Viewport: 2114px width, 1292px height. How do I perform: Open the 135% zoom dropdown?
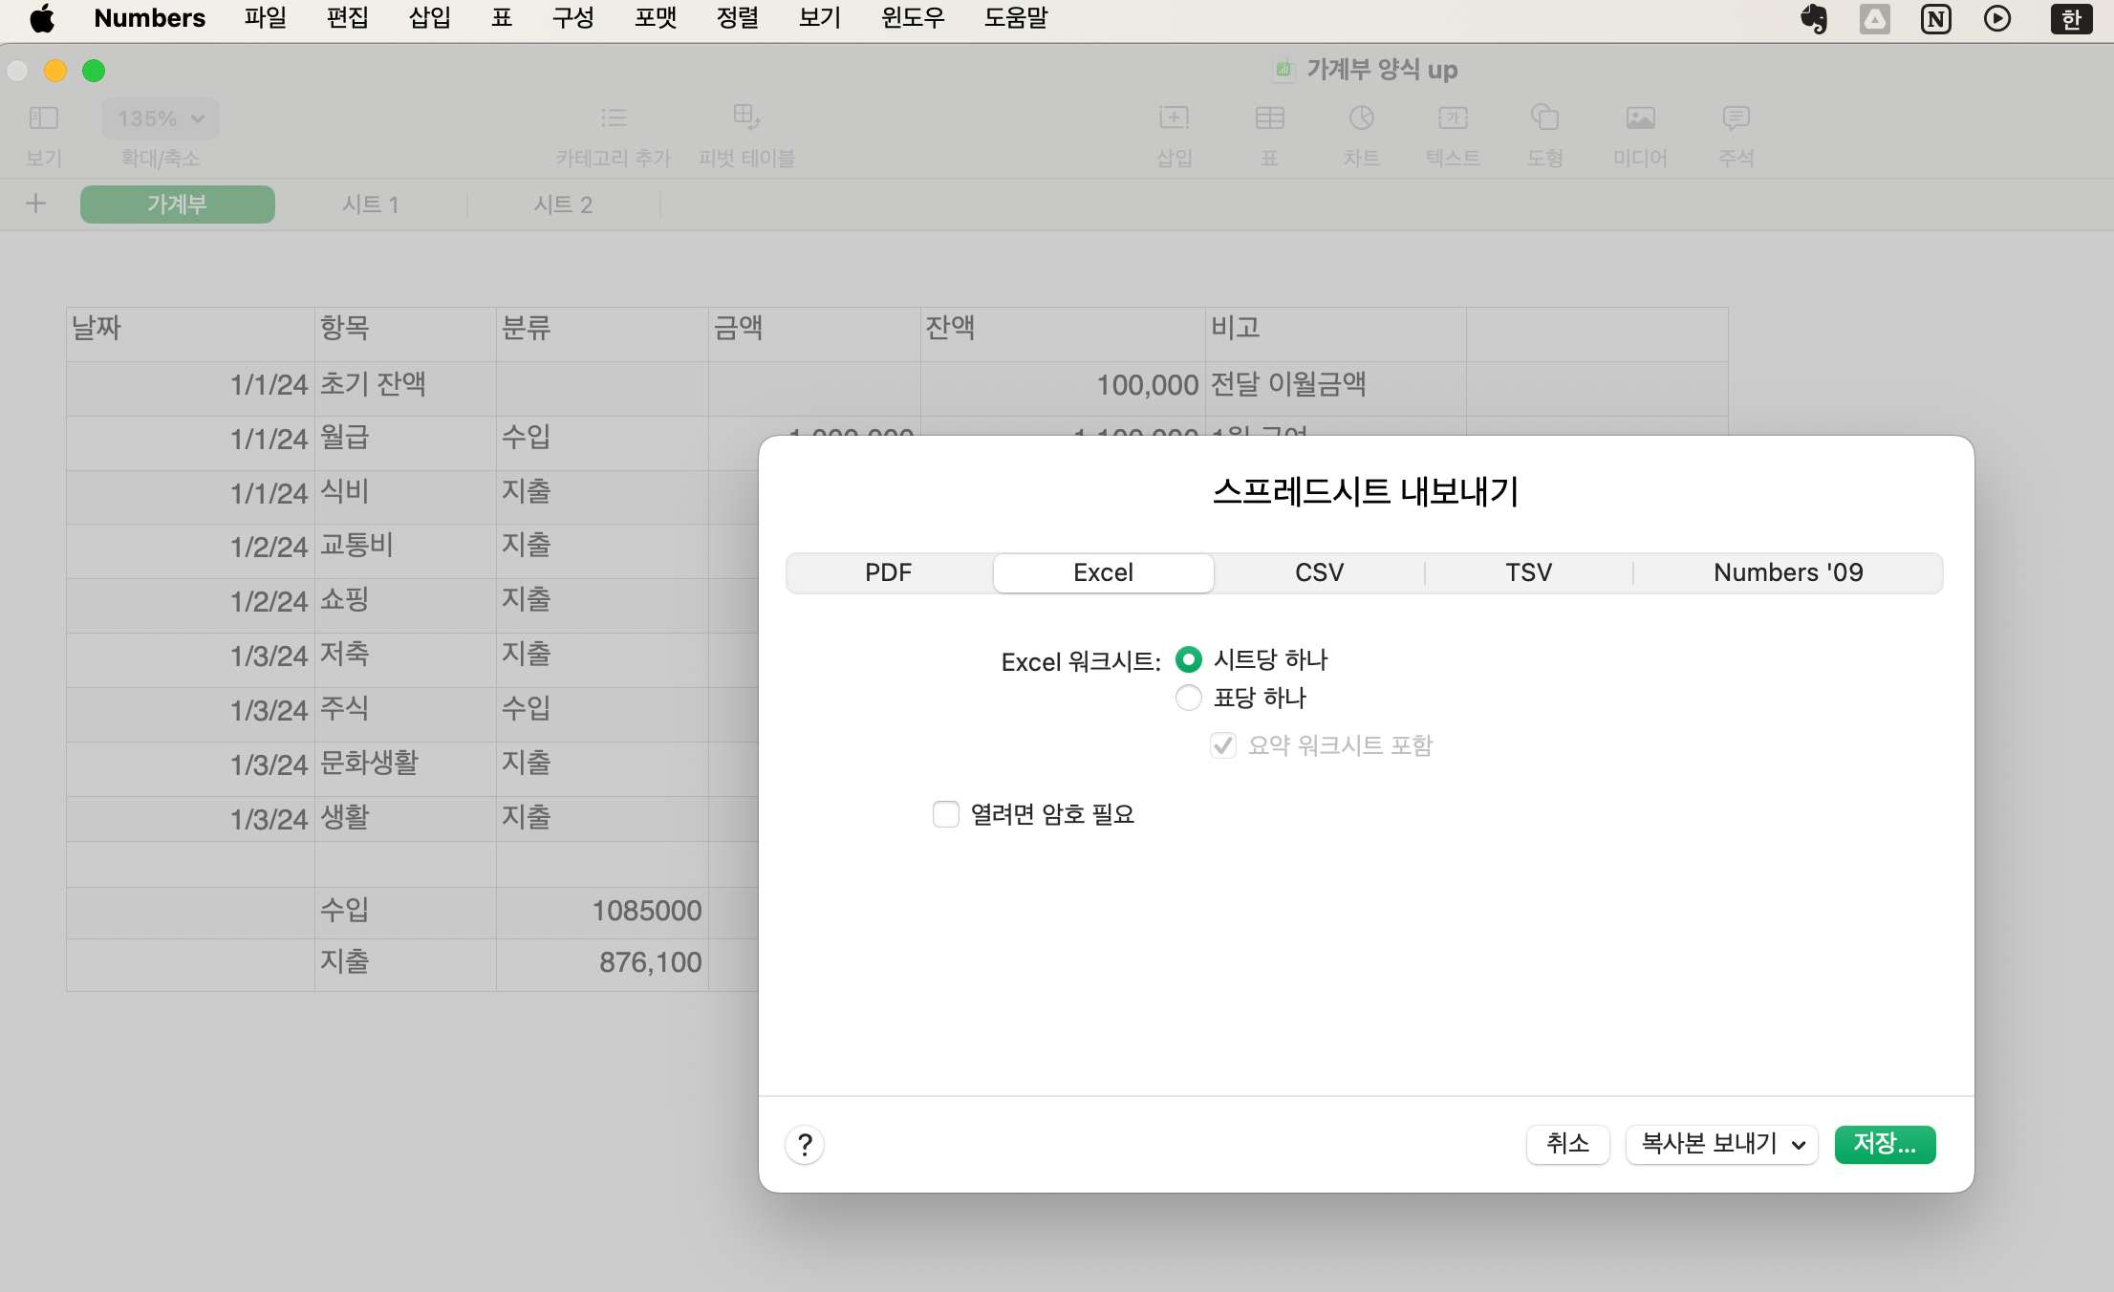(x=161, y=118)
